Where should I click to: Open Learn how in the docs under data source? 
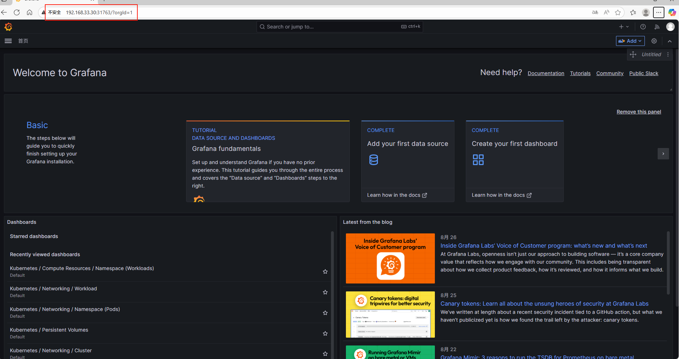coord(397,195)
